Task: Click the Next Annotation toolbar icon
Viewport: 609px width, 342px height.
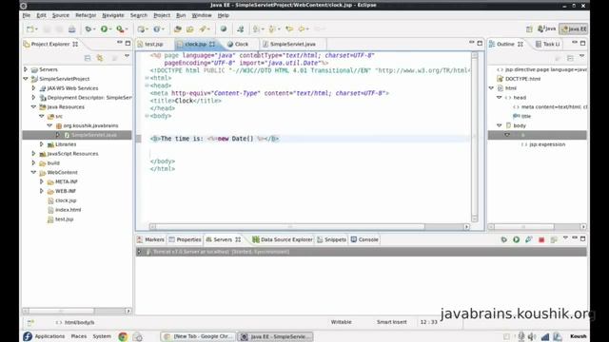Action: tap(256, 29)
